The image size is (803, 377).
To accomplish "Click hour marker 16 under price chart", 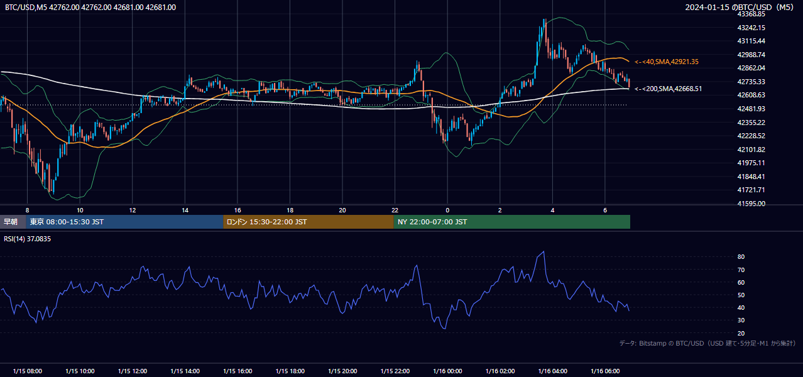I will coord(238,210).
